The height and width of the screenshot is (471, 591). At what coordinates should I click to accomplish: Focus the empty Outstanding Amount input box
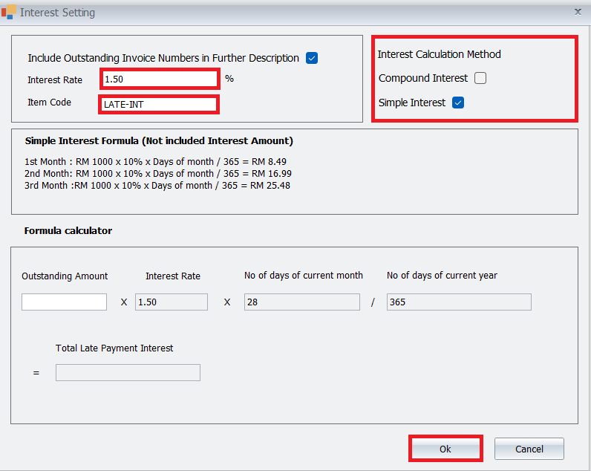(x=64, y=302)
